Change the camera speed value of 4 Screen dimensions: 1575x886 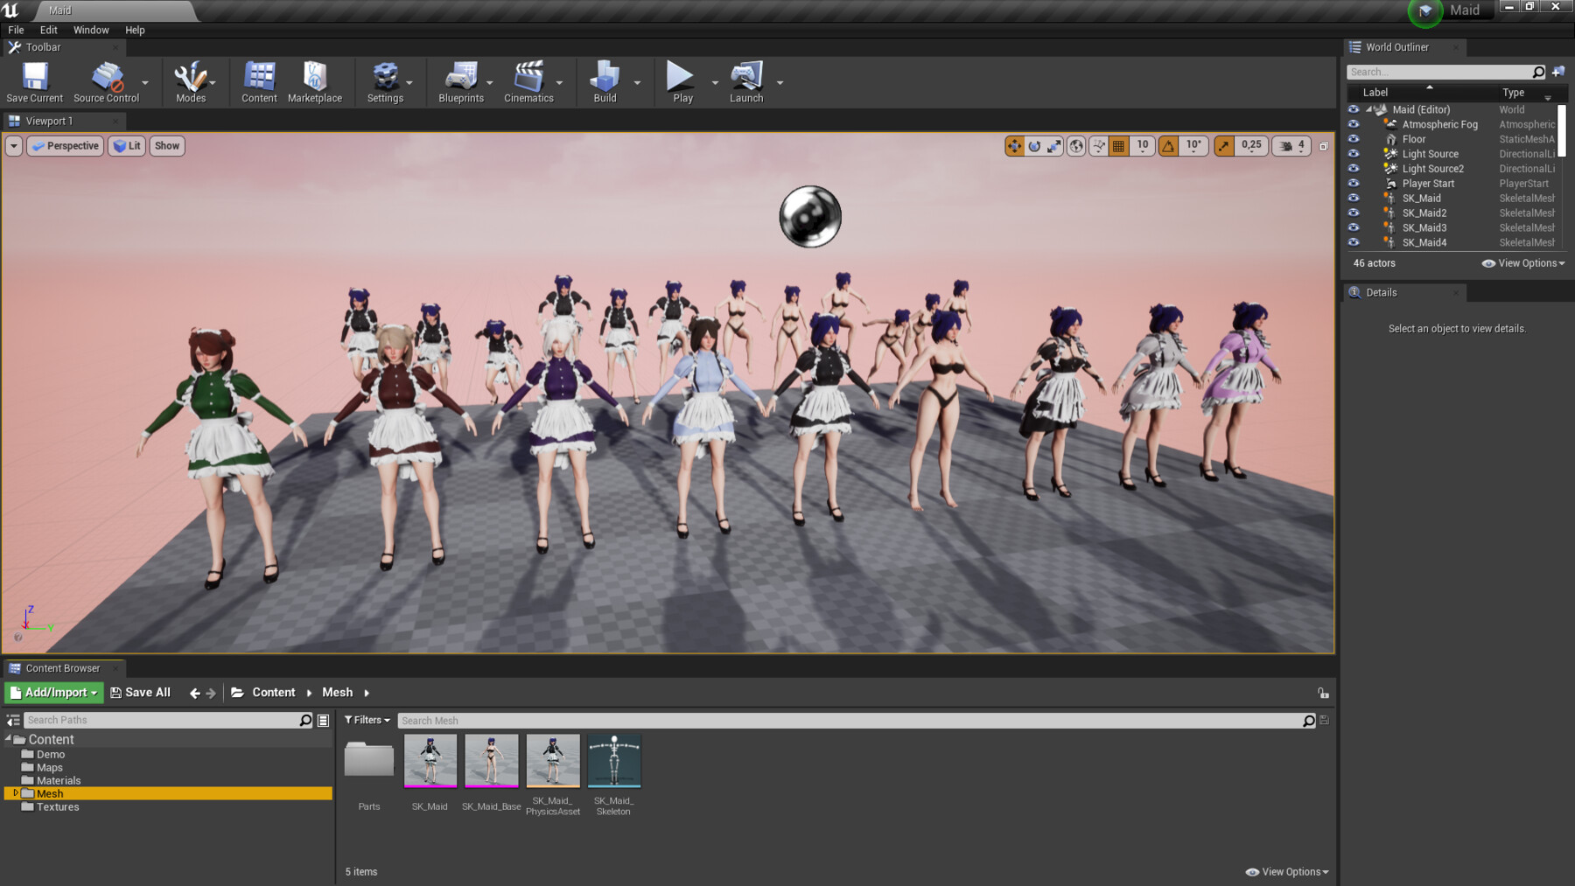[x=1300, y=146]
